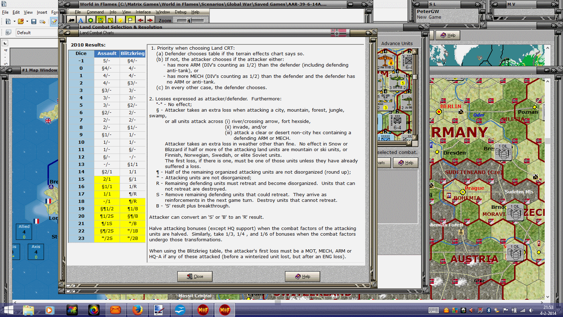Screen dimensions: 563x317
Task: Click Close button in Land Combat Charts
Action: point(195,276)
